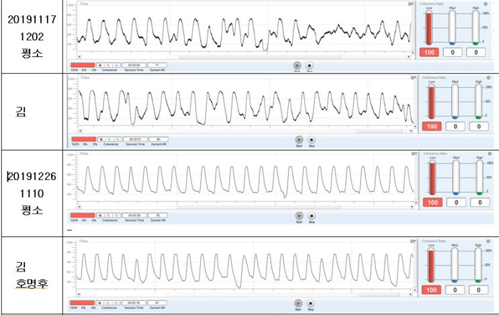Click the Current HR field in the 20191226 panel

(158, 216)
